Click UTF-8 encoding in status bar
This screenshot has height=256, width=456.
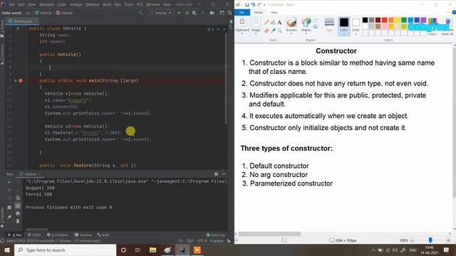pos(202,241)
